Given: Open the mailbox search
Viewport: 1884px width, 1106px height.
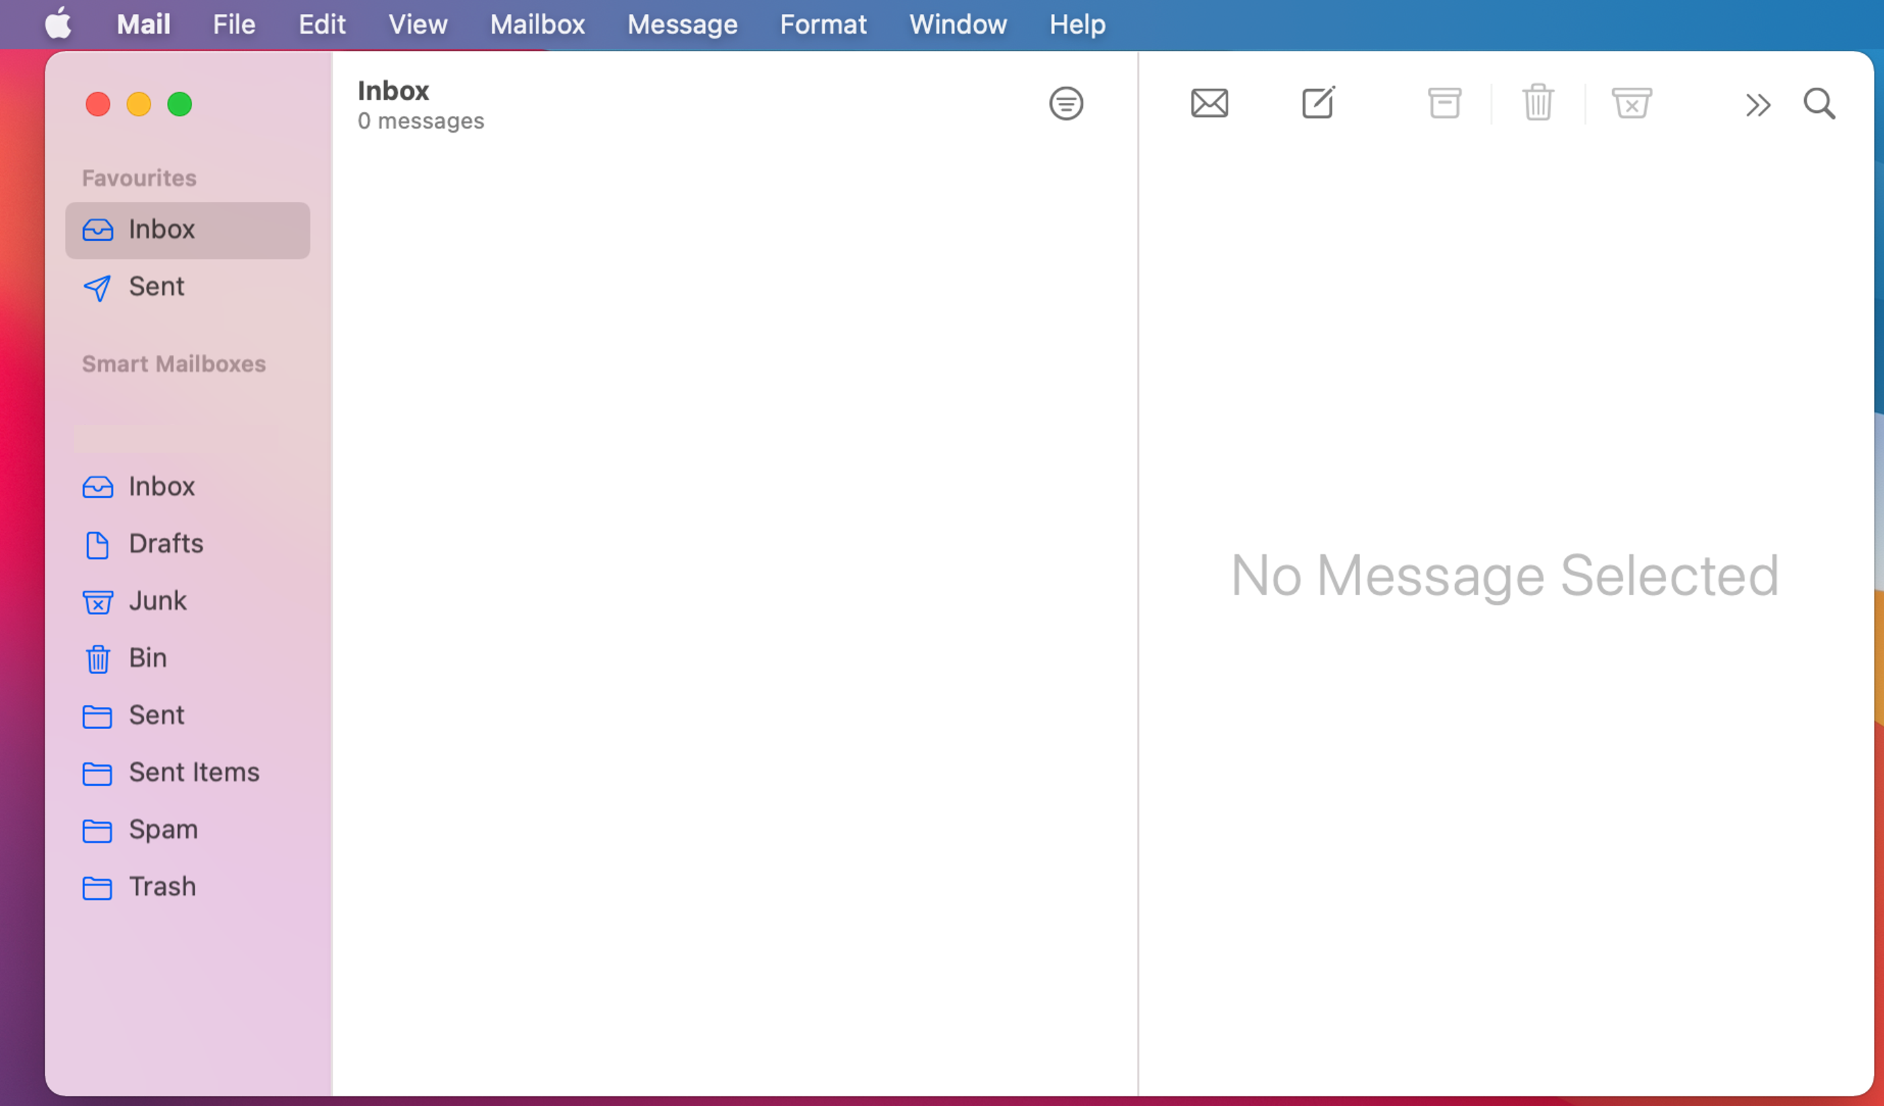Looking at the screenshot, I should pos(1819,104).
